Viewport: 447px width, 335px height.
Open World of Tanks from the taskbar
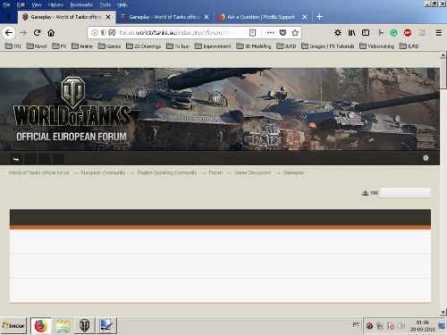(x=85, y=325)
